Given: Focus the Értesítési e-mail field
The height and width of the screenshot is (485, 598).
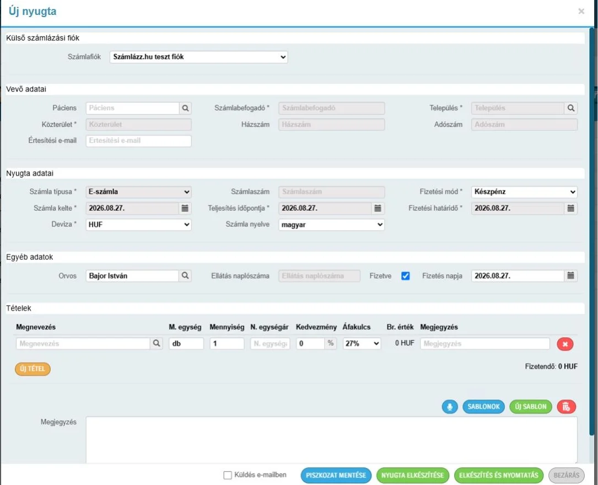Looking at the screenshot, I should click(x=138, y=141).
